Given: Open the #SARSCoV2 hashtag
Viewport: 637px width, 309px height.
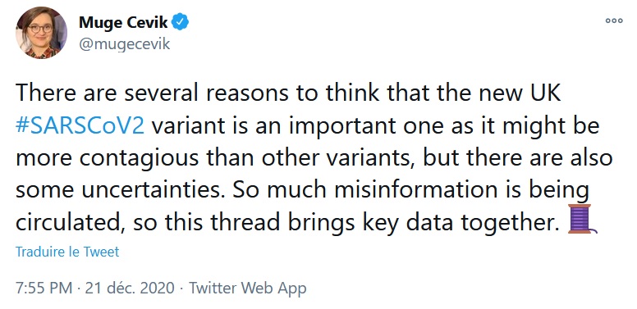Looking at the screenshot, I should point(80,126).
